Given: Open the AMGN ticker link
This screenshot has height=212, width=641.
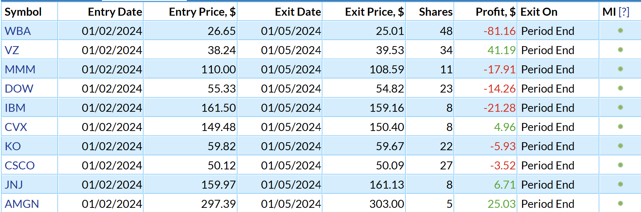Looking at the screenshot, I should click(x=22, y=204).
